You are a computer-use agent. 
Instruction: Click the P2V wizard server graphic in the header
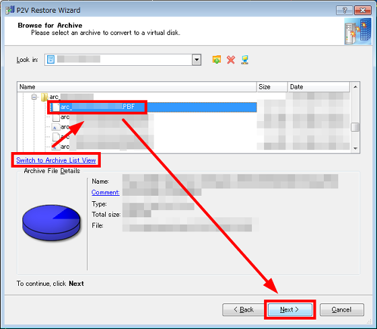point(357,32)
